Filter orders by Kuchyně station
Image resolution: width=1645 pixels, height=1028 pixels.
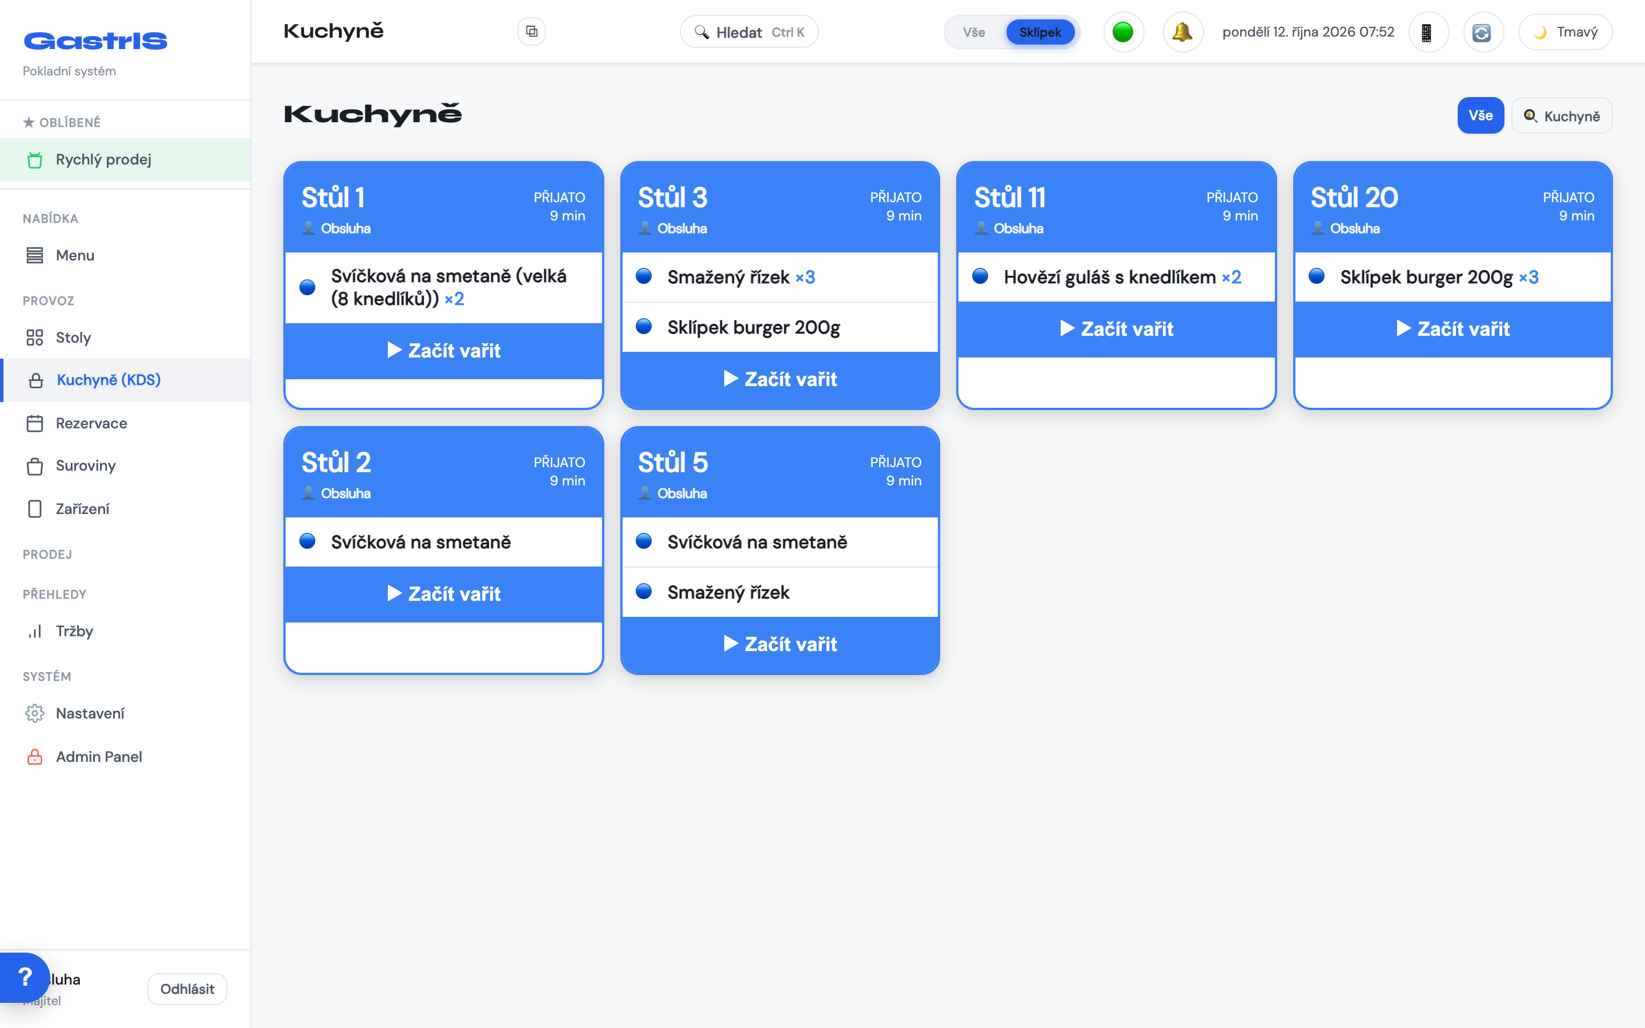coord(1562,115)
